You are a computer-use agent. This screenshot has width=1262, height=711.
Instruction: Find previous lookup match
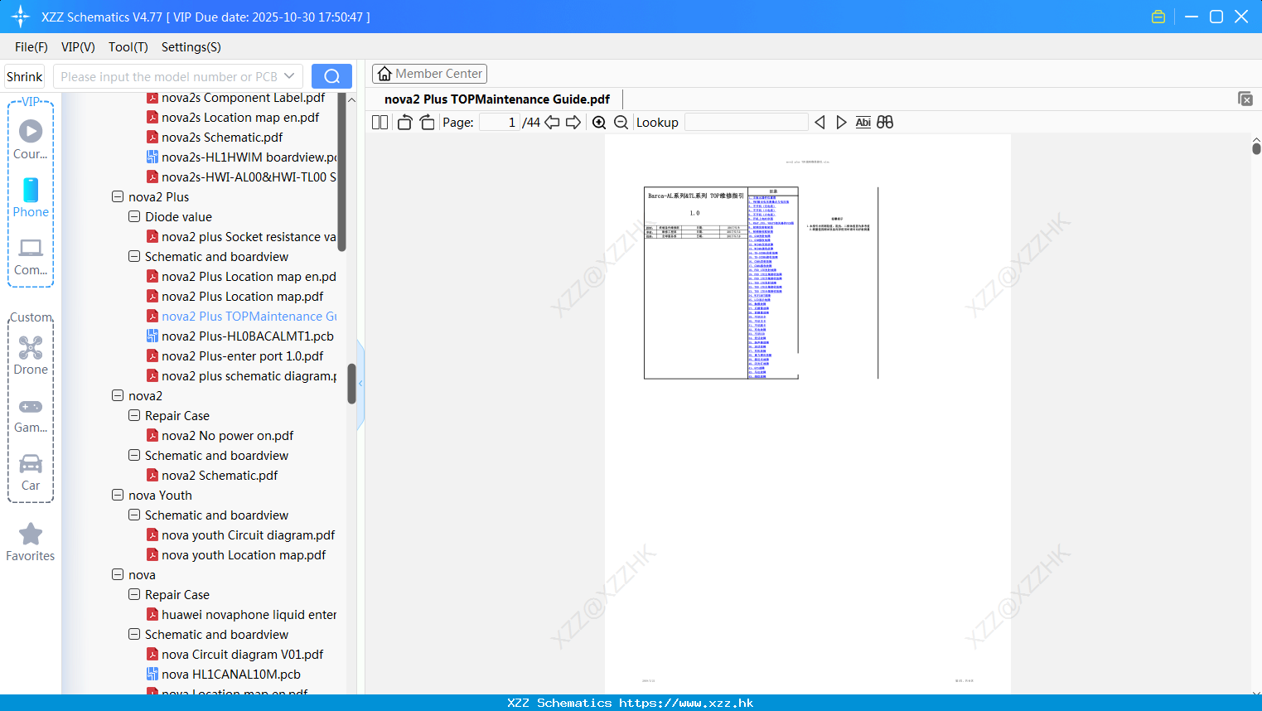tap(820, 123)
